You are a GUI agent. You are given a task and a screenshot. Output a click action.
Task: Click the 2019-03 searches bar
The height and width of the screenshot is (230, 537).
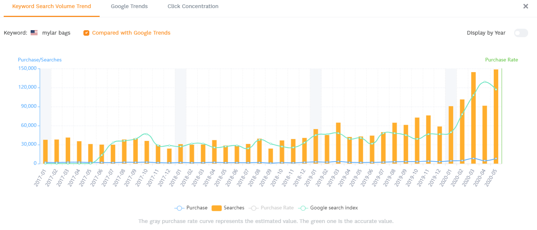coord(338,143)
